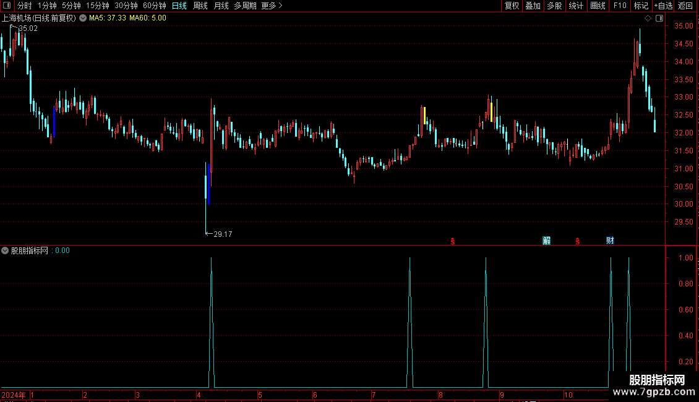The width and height of the screenshot is (699, 402).
Task: Select the 15分钟 period tab
Action: point(97,6)
